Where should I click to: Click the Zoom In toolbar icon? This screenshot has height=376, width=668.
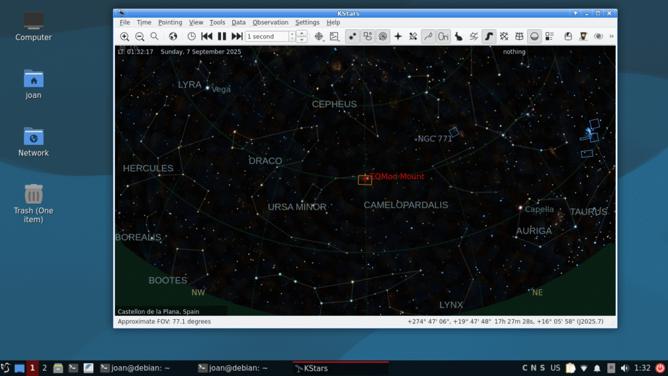(x=125, y=37)
